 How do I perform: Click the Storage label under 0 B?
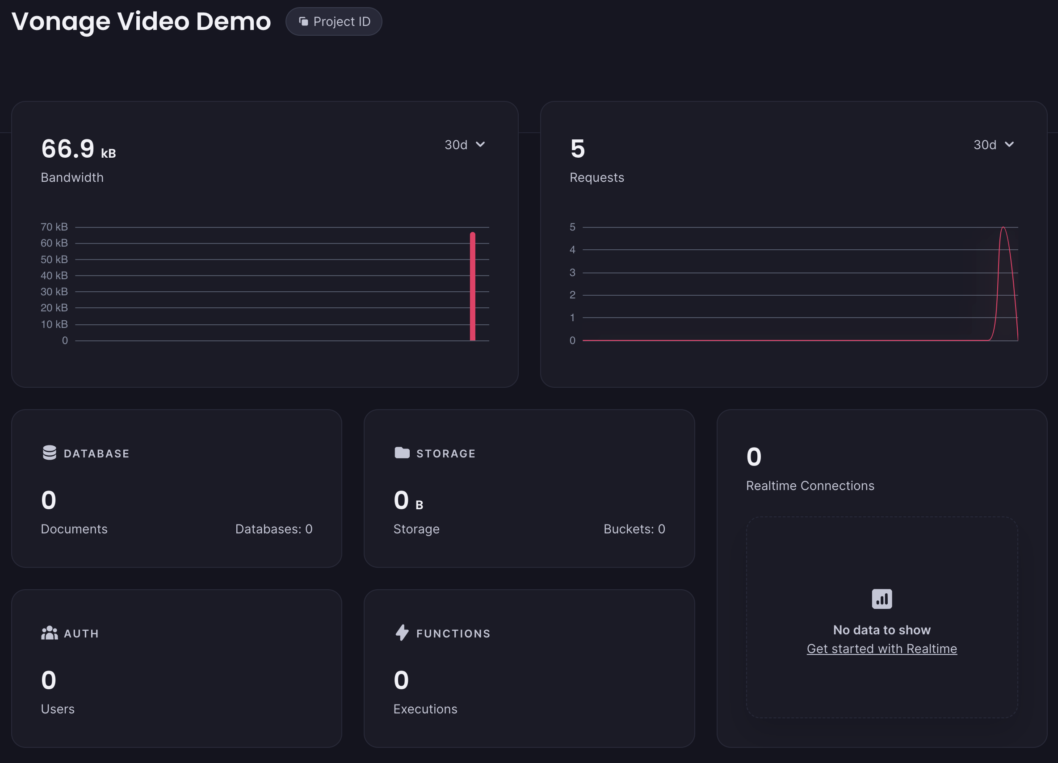pyautogui.click(x=416, y=529)
